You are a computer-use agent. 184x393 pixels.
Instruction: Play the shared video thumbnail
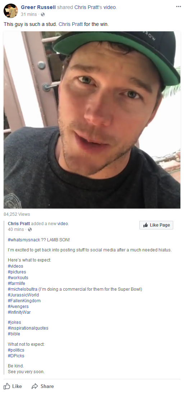92,120
